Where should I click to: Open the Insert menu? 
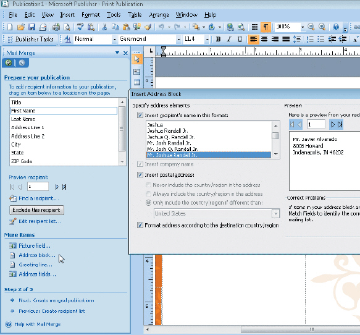point(67,15)
